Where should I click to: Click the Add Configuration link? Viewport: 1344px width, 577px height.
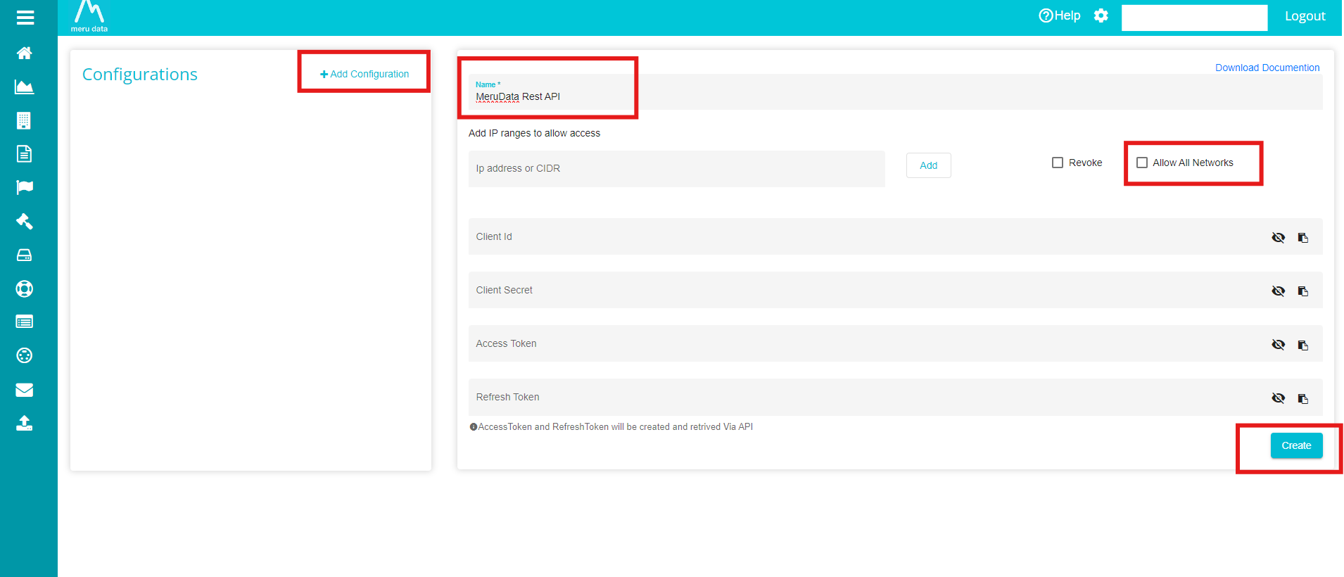[364, 74]
